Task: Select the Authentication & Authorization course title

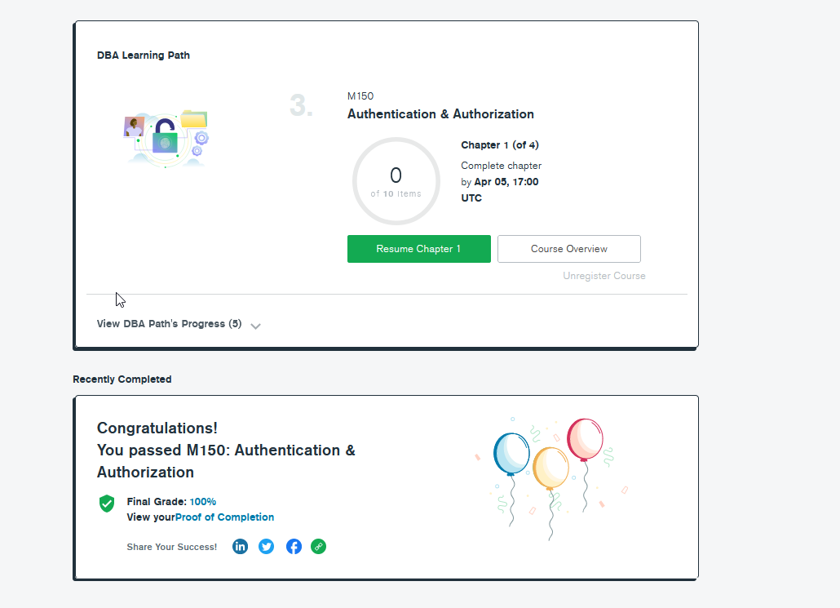Action: pos(440,113)
